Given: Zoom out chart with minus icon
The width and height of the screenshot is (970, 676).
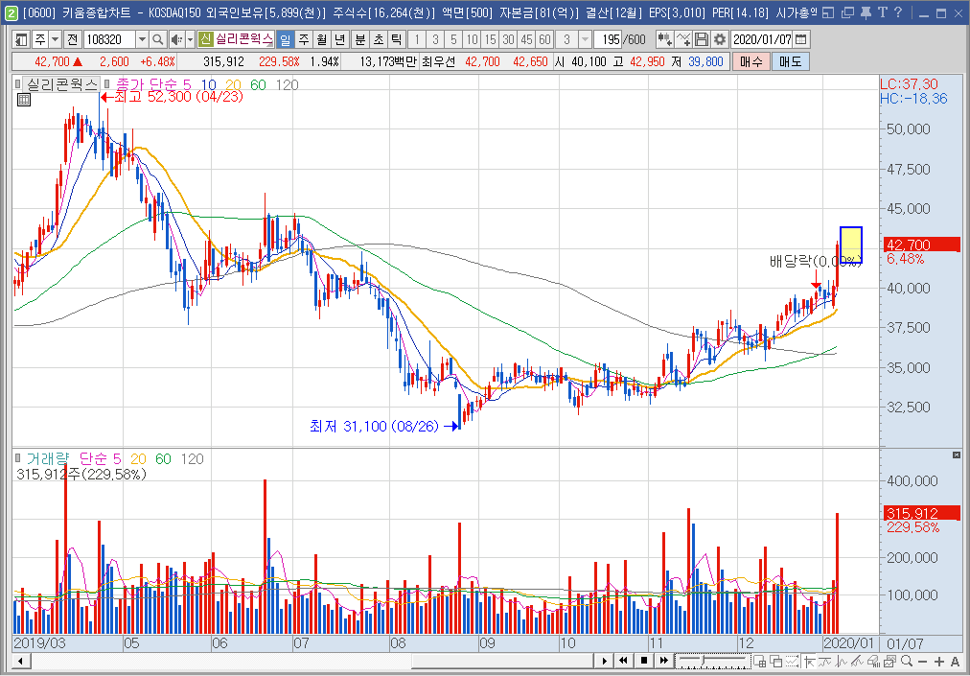Looking at the screenshot, I should 923,661.
